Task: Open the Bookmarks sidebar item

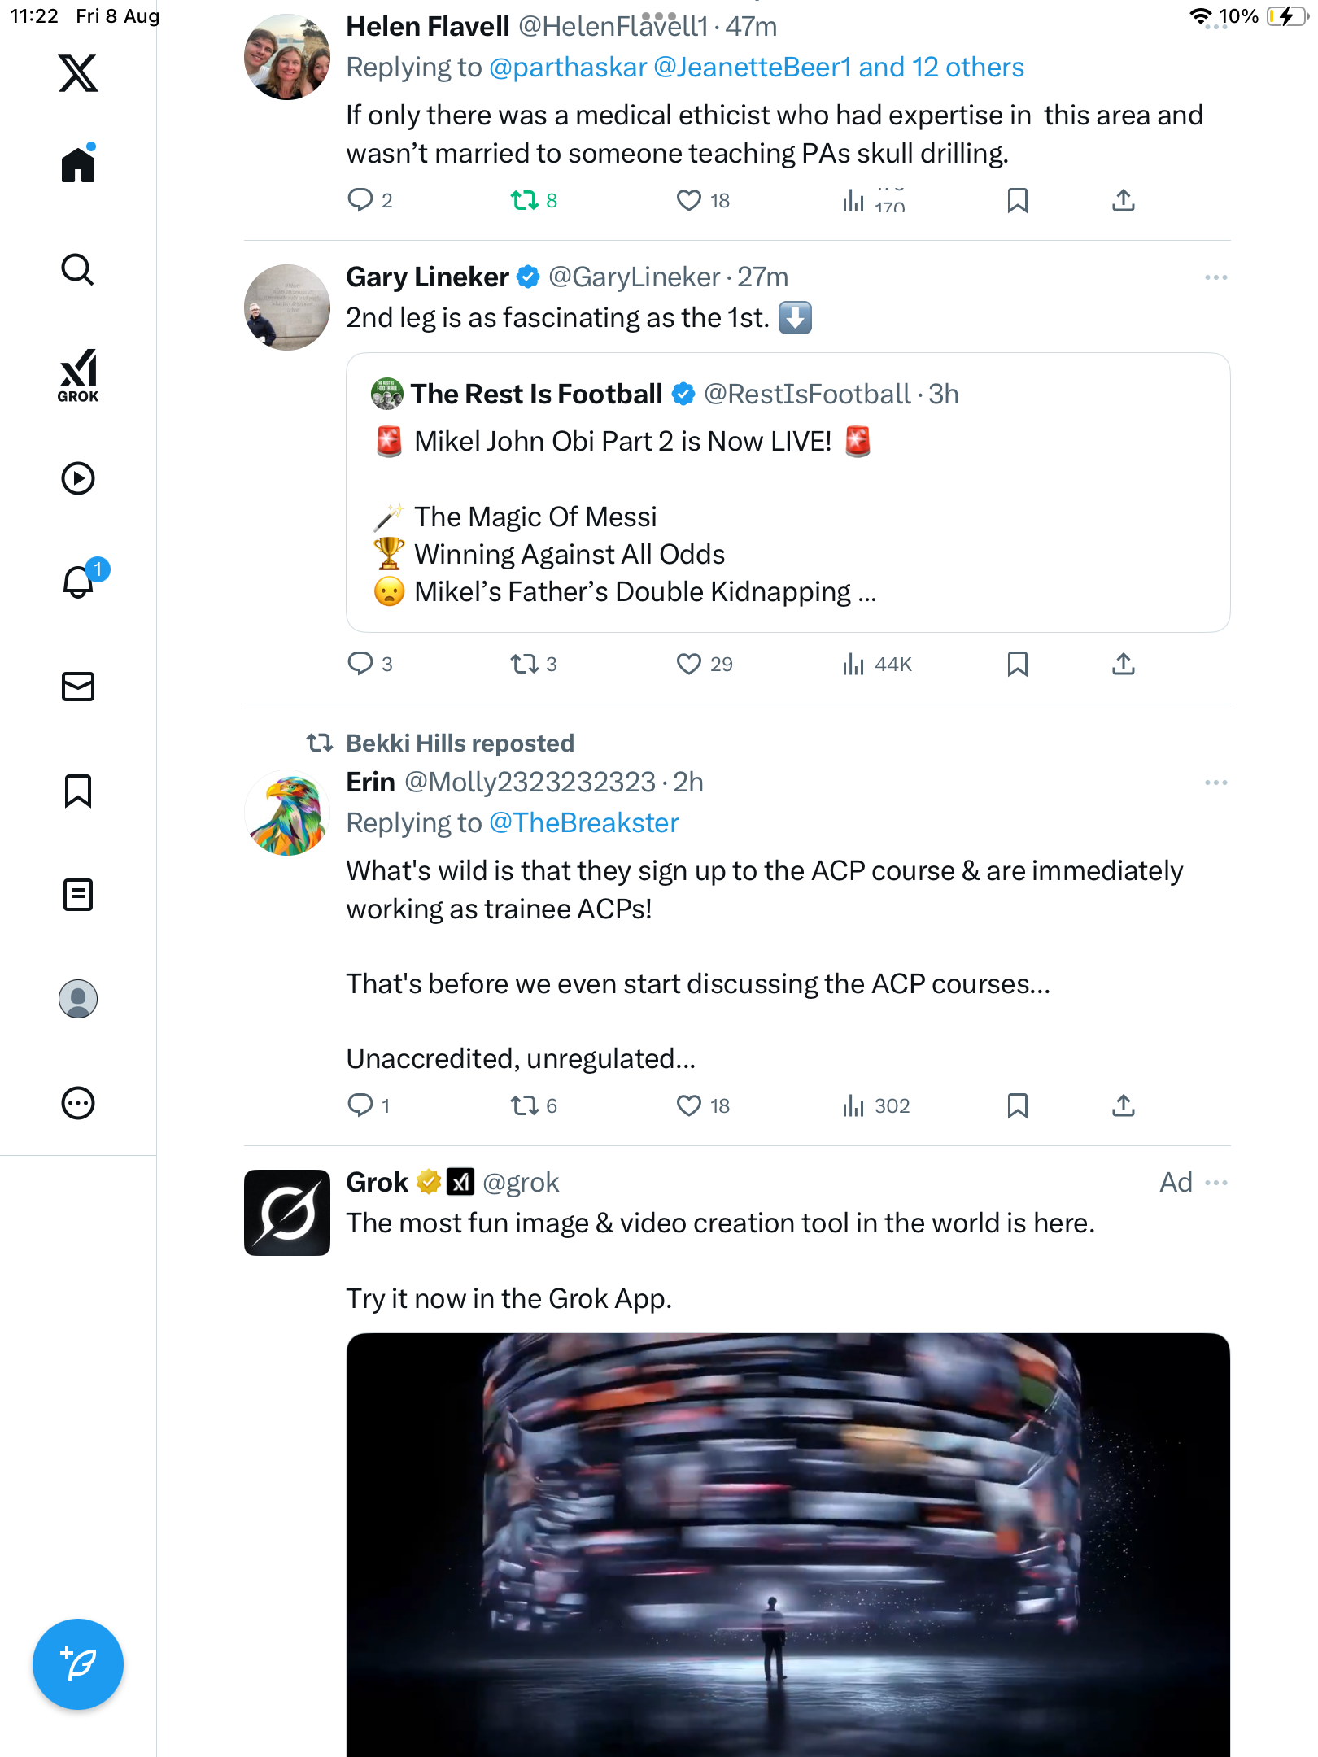Action: click(x=78, y=791)
